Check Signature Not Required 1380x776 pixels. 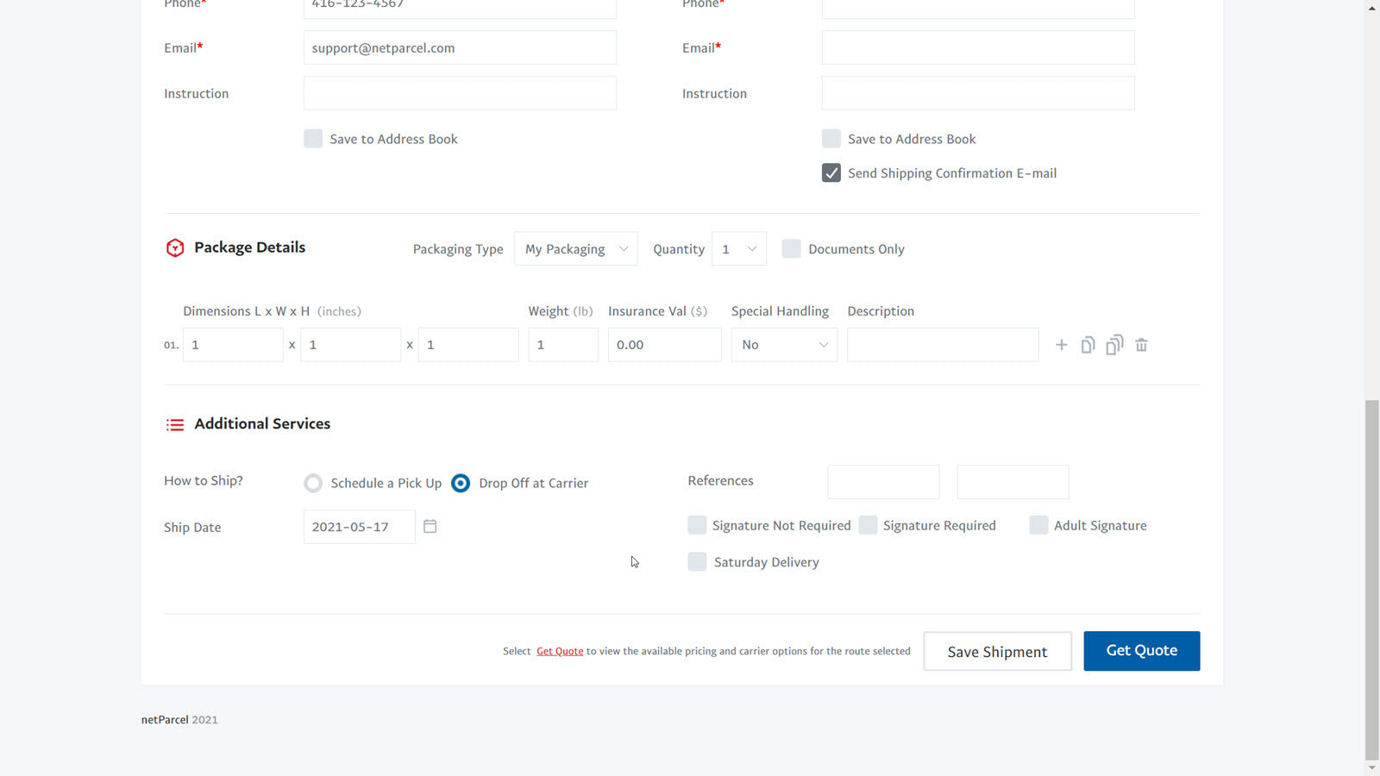[697, 525]
